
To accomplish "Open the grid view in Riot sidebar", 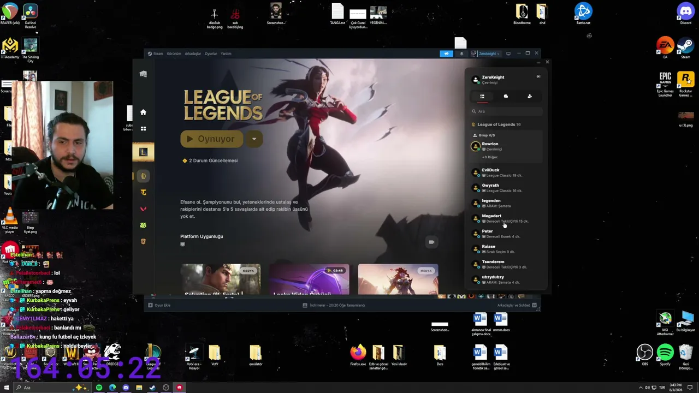I will (x=143, y=129).
